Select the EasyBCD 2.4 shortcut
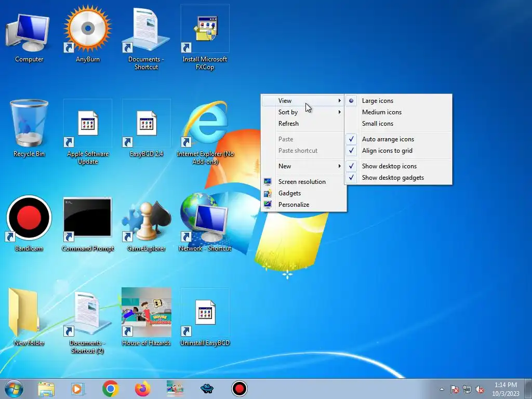532x399 pixels. click(146, 128)
